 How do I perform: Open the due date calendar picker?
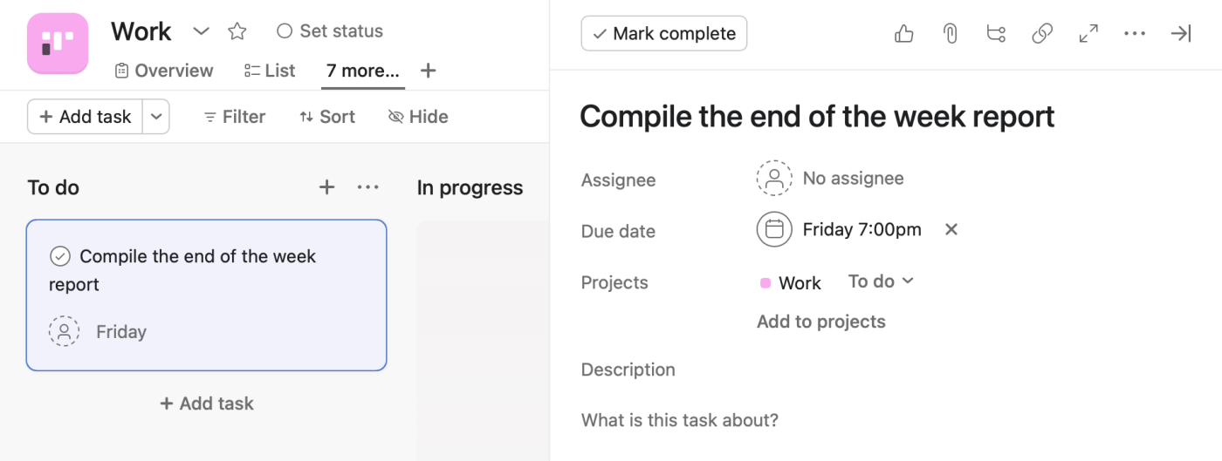click(x=774, y=230)
